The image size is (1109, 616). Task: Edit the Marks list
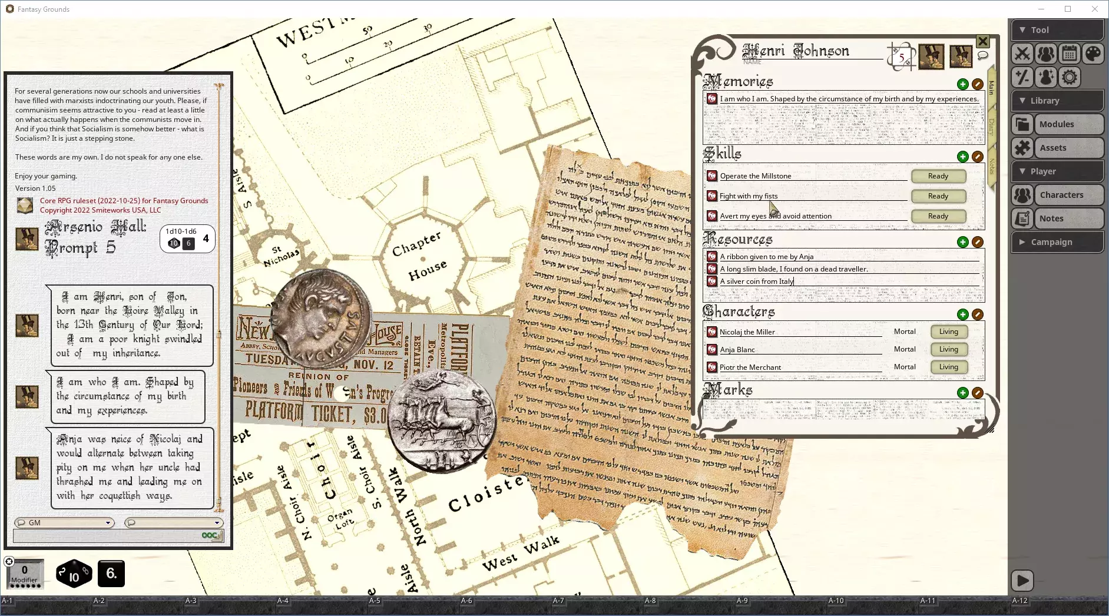(978, 393)
